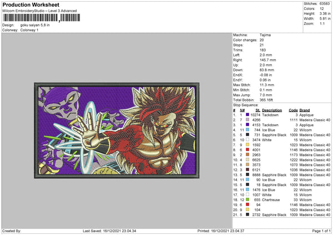Click White swatch in stop row 6
Image resolution: width=333 pixels, height=235 pixels.
[248, 140]
